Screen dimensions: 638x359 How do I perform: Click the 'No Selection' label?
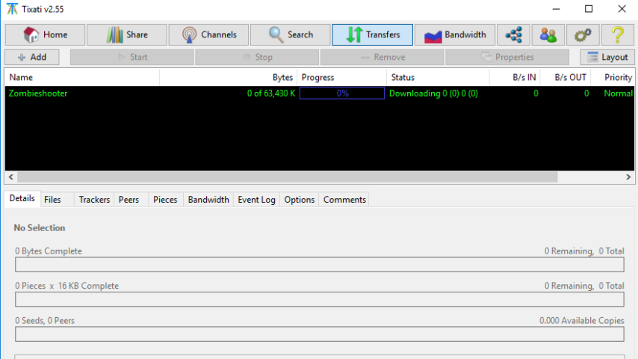pyautogui.click(x=40, y=228)
